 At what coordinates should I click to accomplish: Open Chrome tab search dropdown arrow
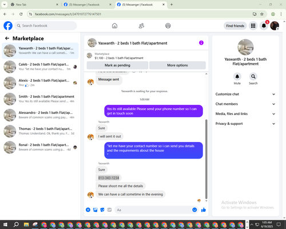tap(4, 5)
